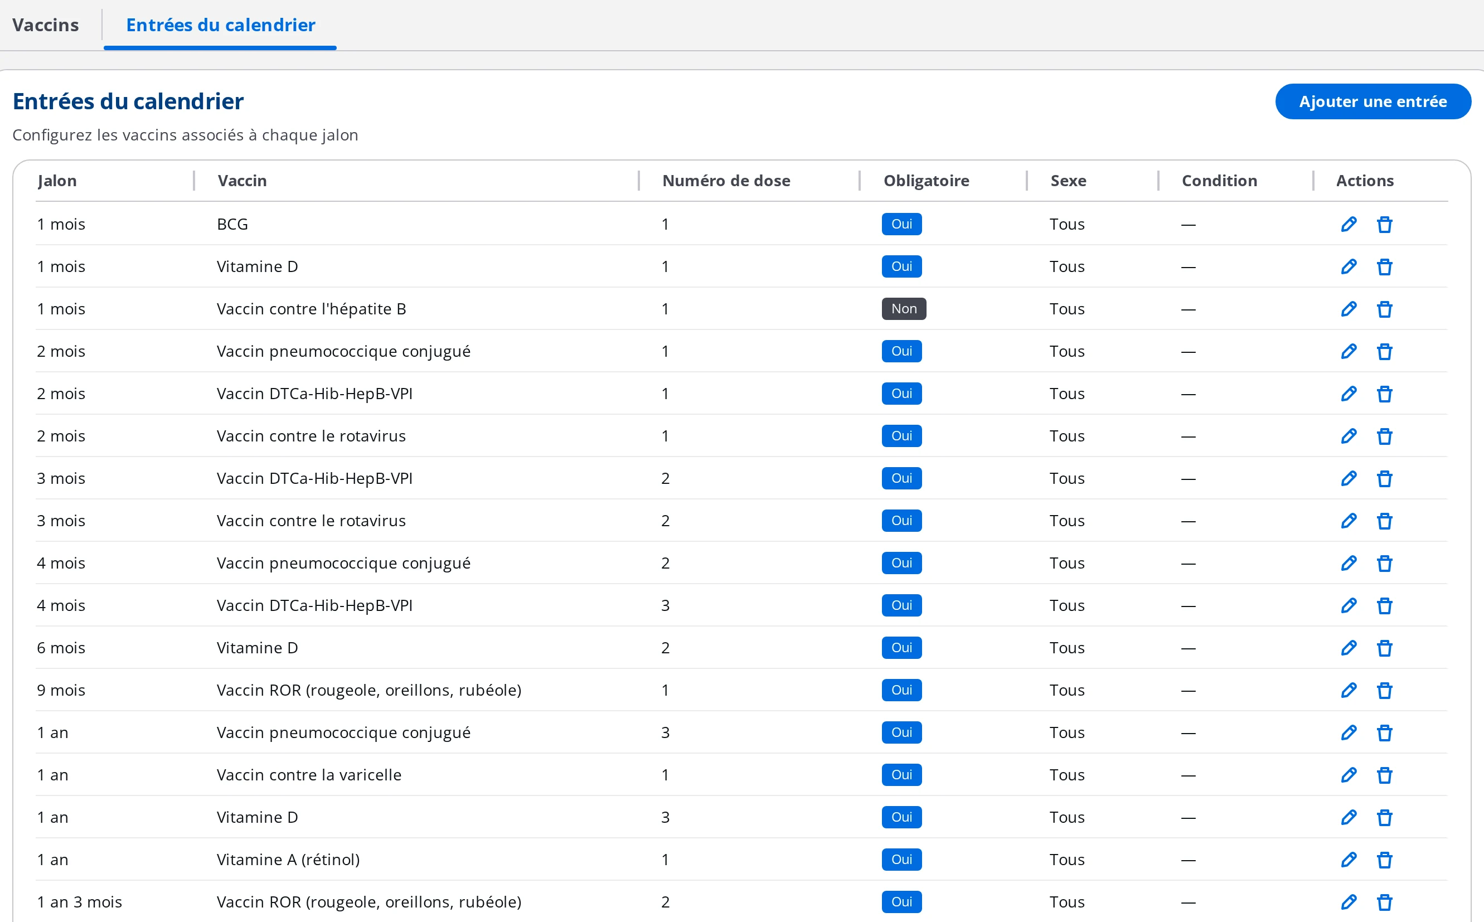The height and width of the screenshot is (922, 1484).
Task: Switch to the Vaccins tab
Action: click(x=46, y=25)
